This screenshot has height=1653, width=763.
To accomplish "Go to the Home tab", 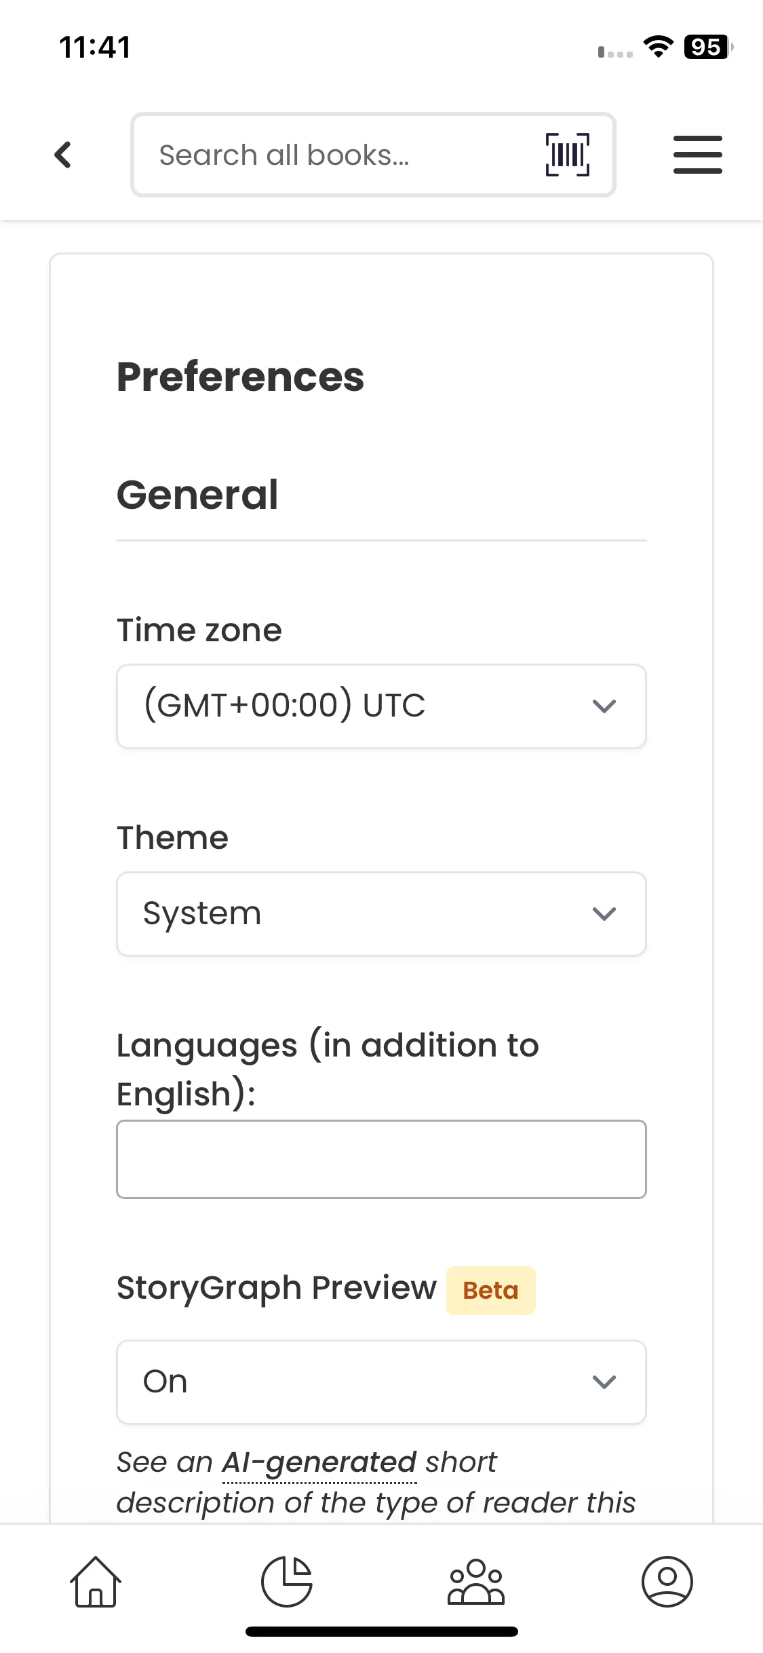I will pos(96,1581).
